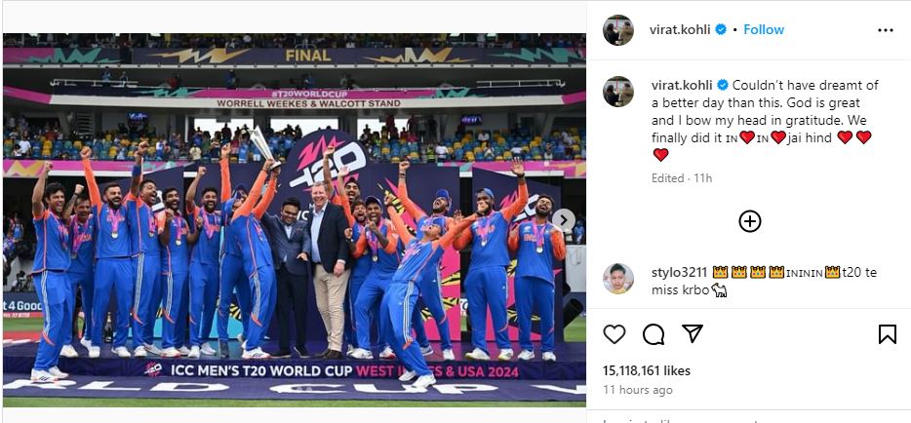Open the stylo3211 commenter profile link
The height and width of the screenshot is (423, 911).
[680, 273]
